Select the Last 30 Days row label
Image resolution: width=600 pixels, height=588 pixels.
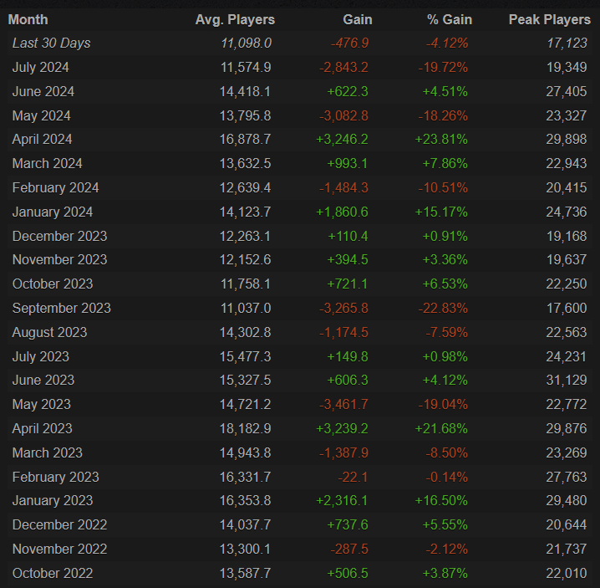click(x=51, y=43)
